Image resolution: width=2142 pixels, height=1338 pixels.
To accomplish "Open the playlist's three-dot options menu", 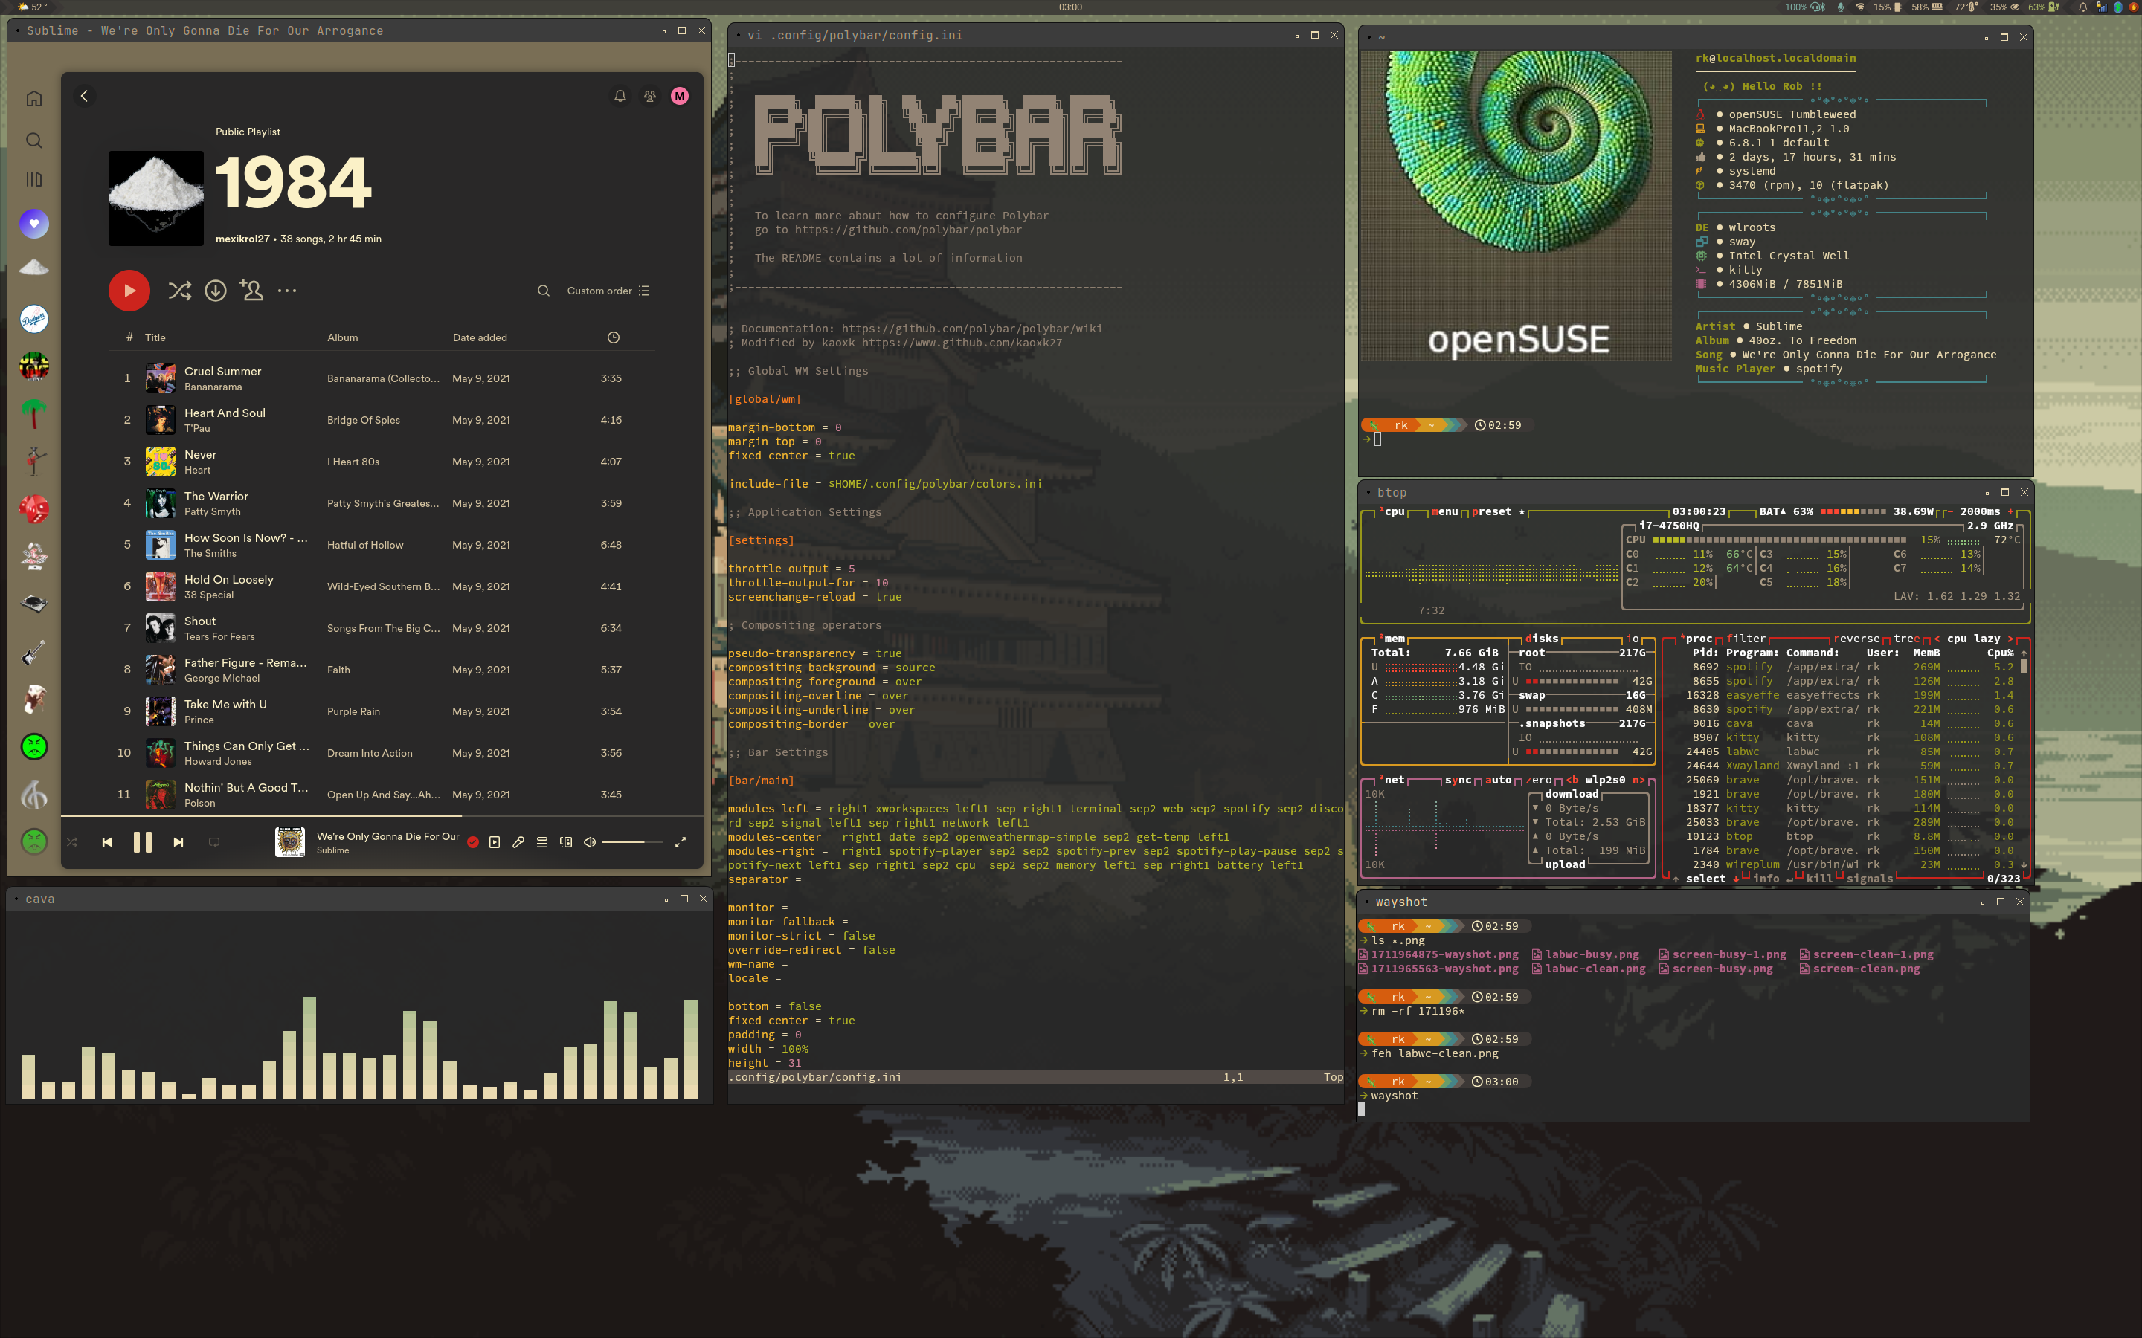I will tap(288, 290).
